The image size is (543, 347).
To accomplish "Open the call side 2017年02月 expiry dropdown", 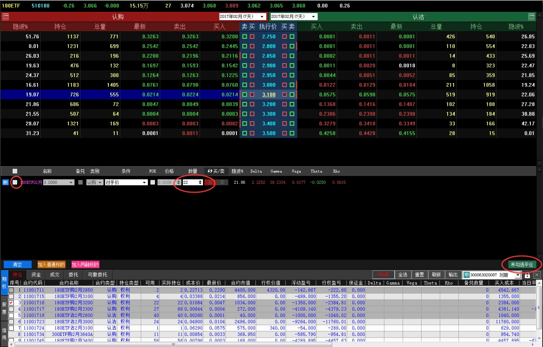I will (242, 17).
